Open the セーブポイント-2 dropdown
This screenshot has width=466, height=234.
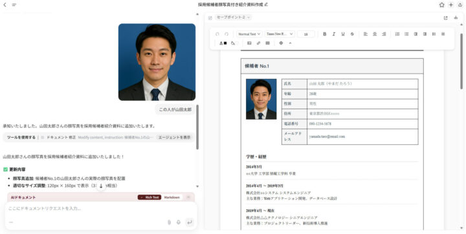pos(233,17)
